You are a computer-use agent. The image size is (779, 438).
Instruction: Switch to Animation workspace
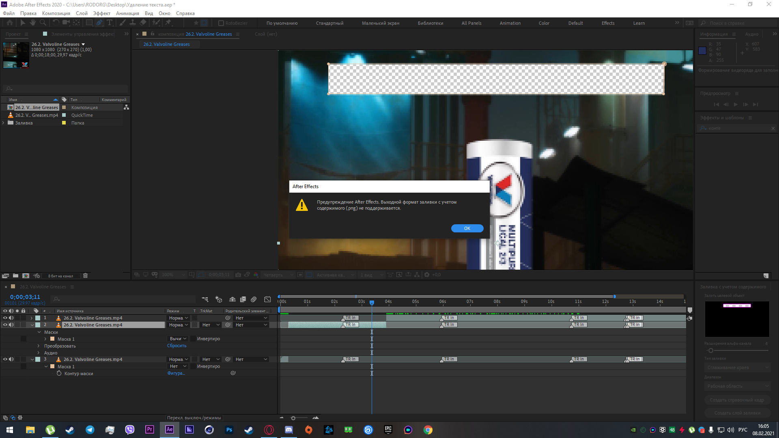pos(510,23)
